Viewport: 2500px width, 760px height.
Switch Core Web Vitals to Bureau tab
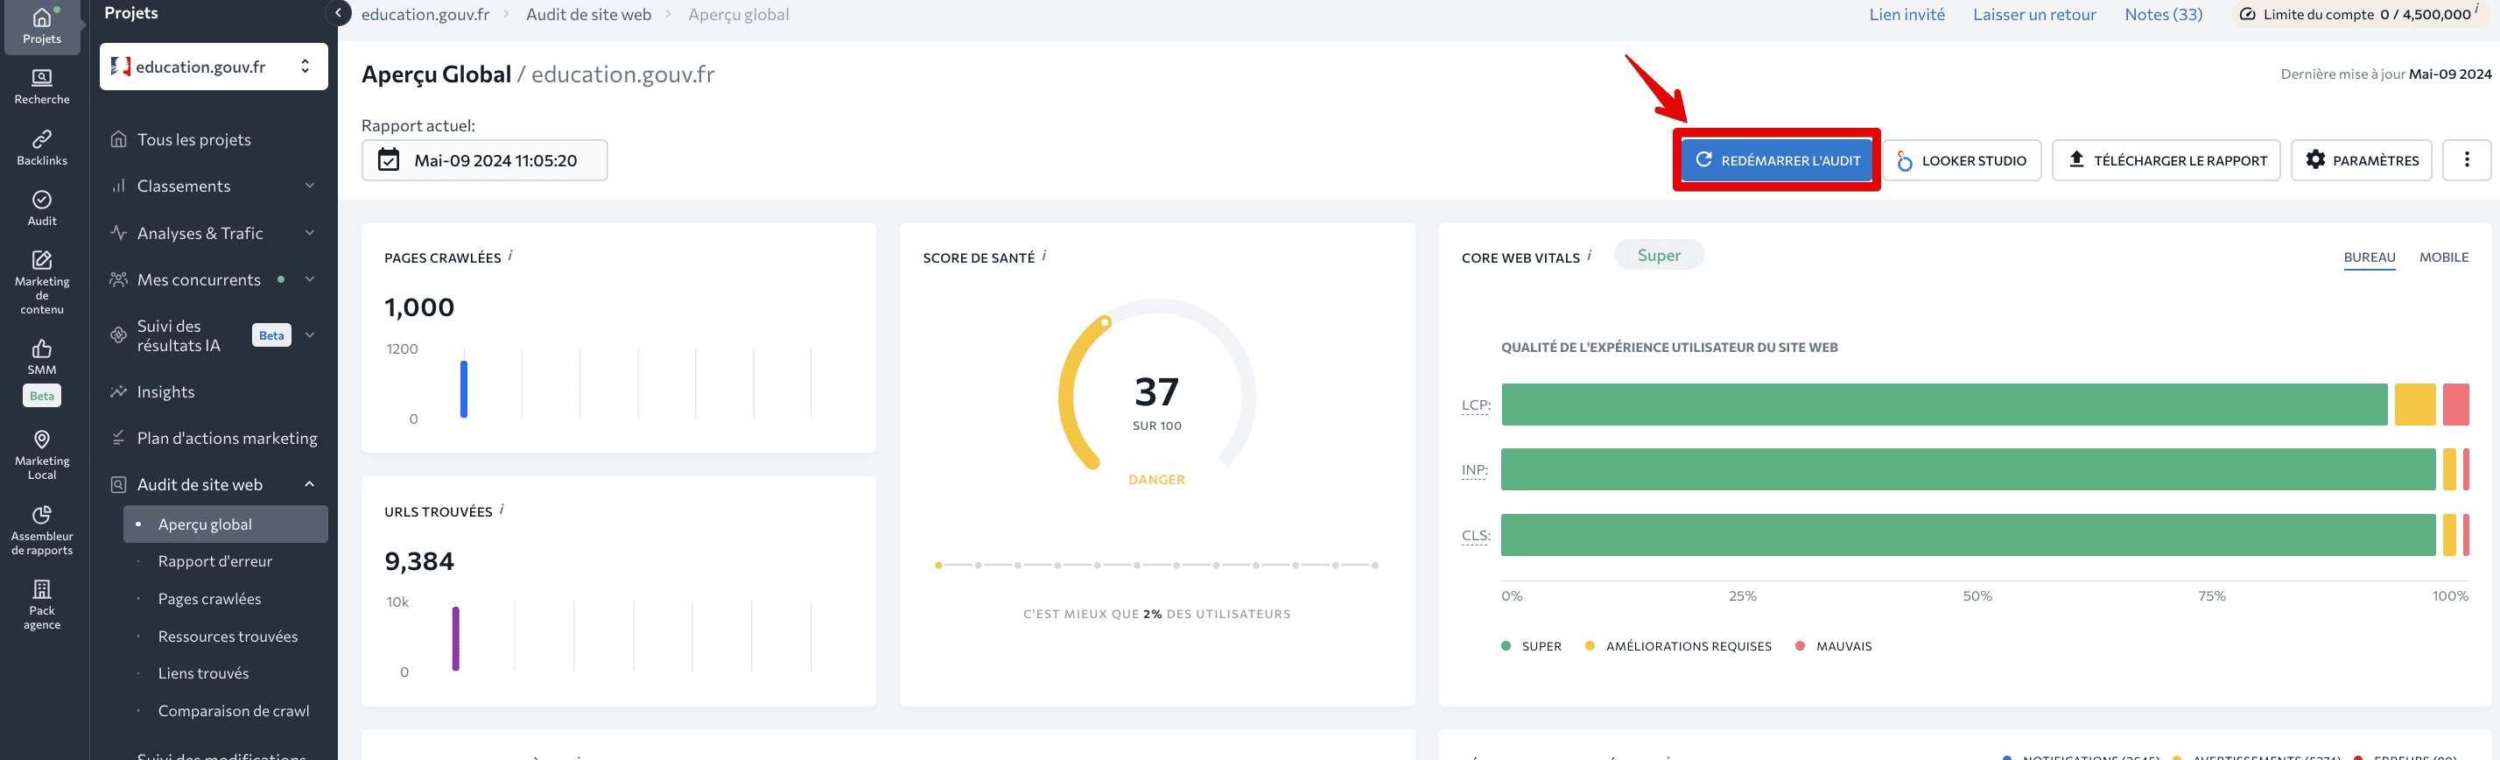pos(2369,257)
